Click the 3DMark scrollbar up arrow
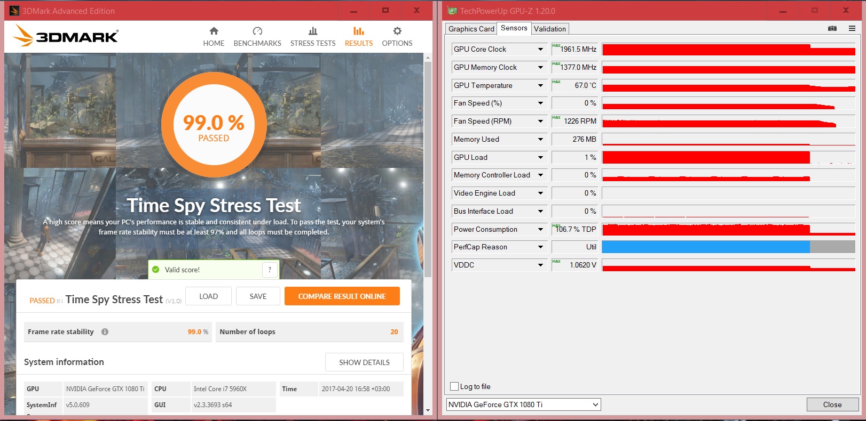Viewport: 866px width, 421px height. coord(428,56)
